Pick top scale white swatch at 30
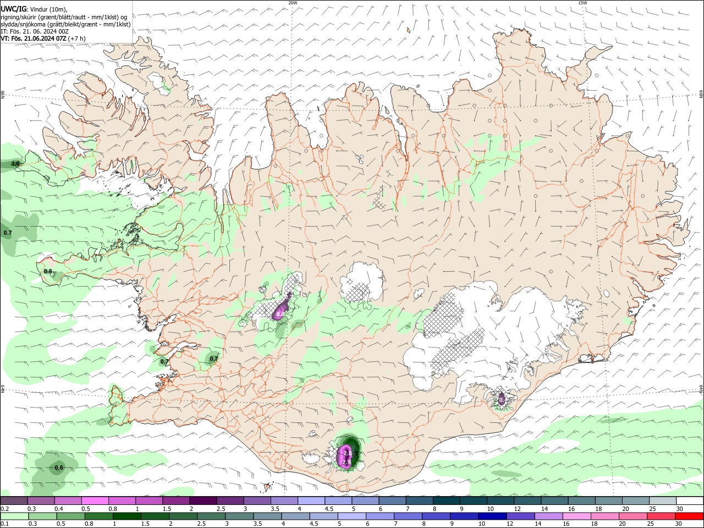 (690, 501)
